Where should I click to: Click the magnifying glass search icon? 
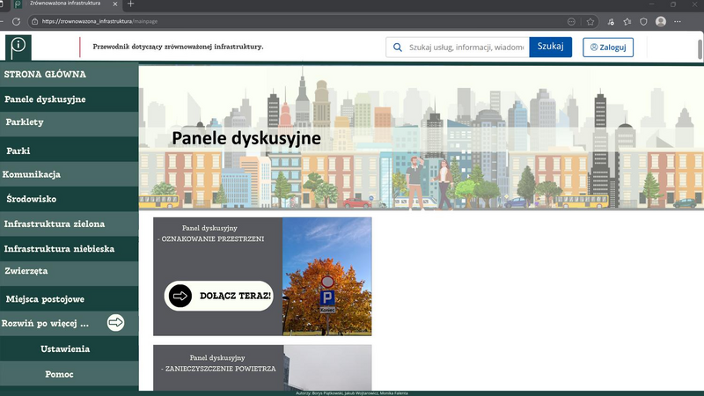[x=398, y=48]
